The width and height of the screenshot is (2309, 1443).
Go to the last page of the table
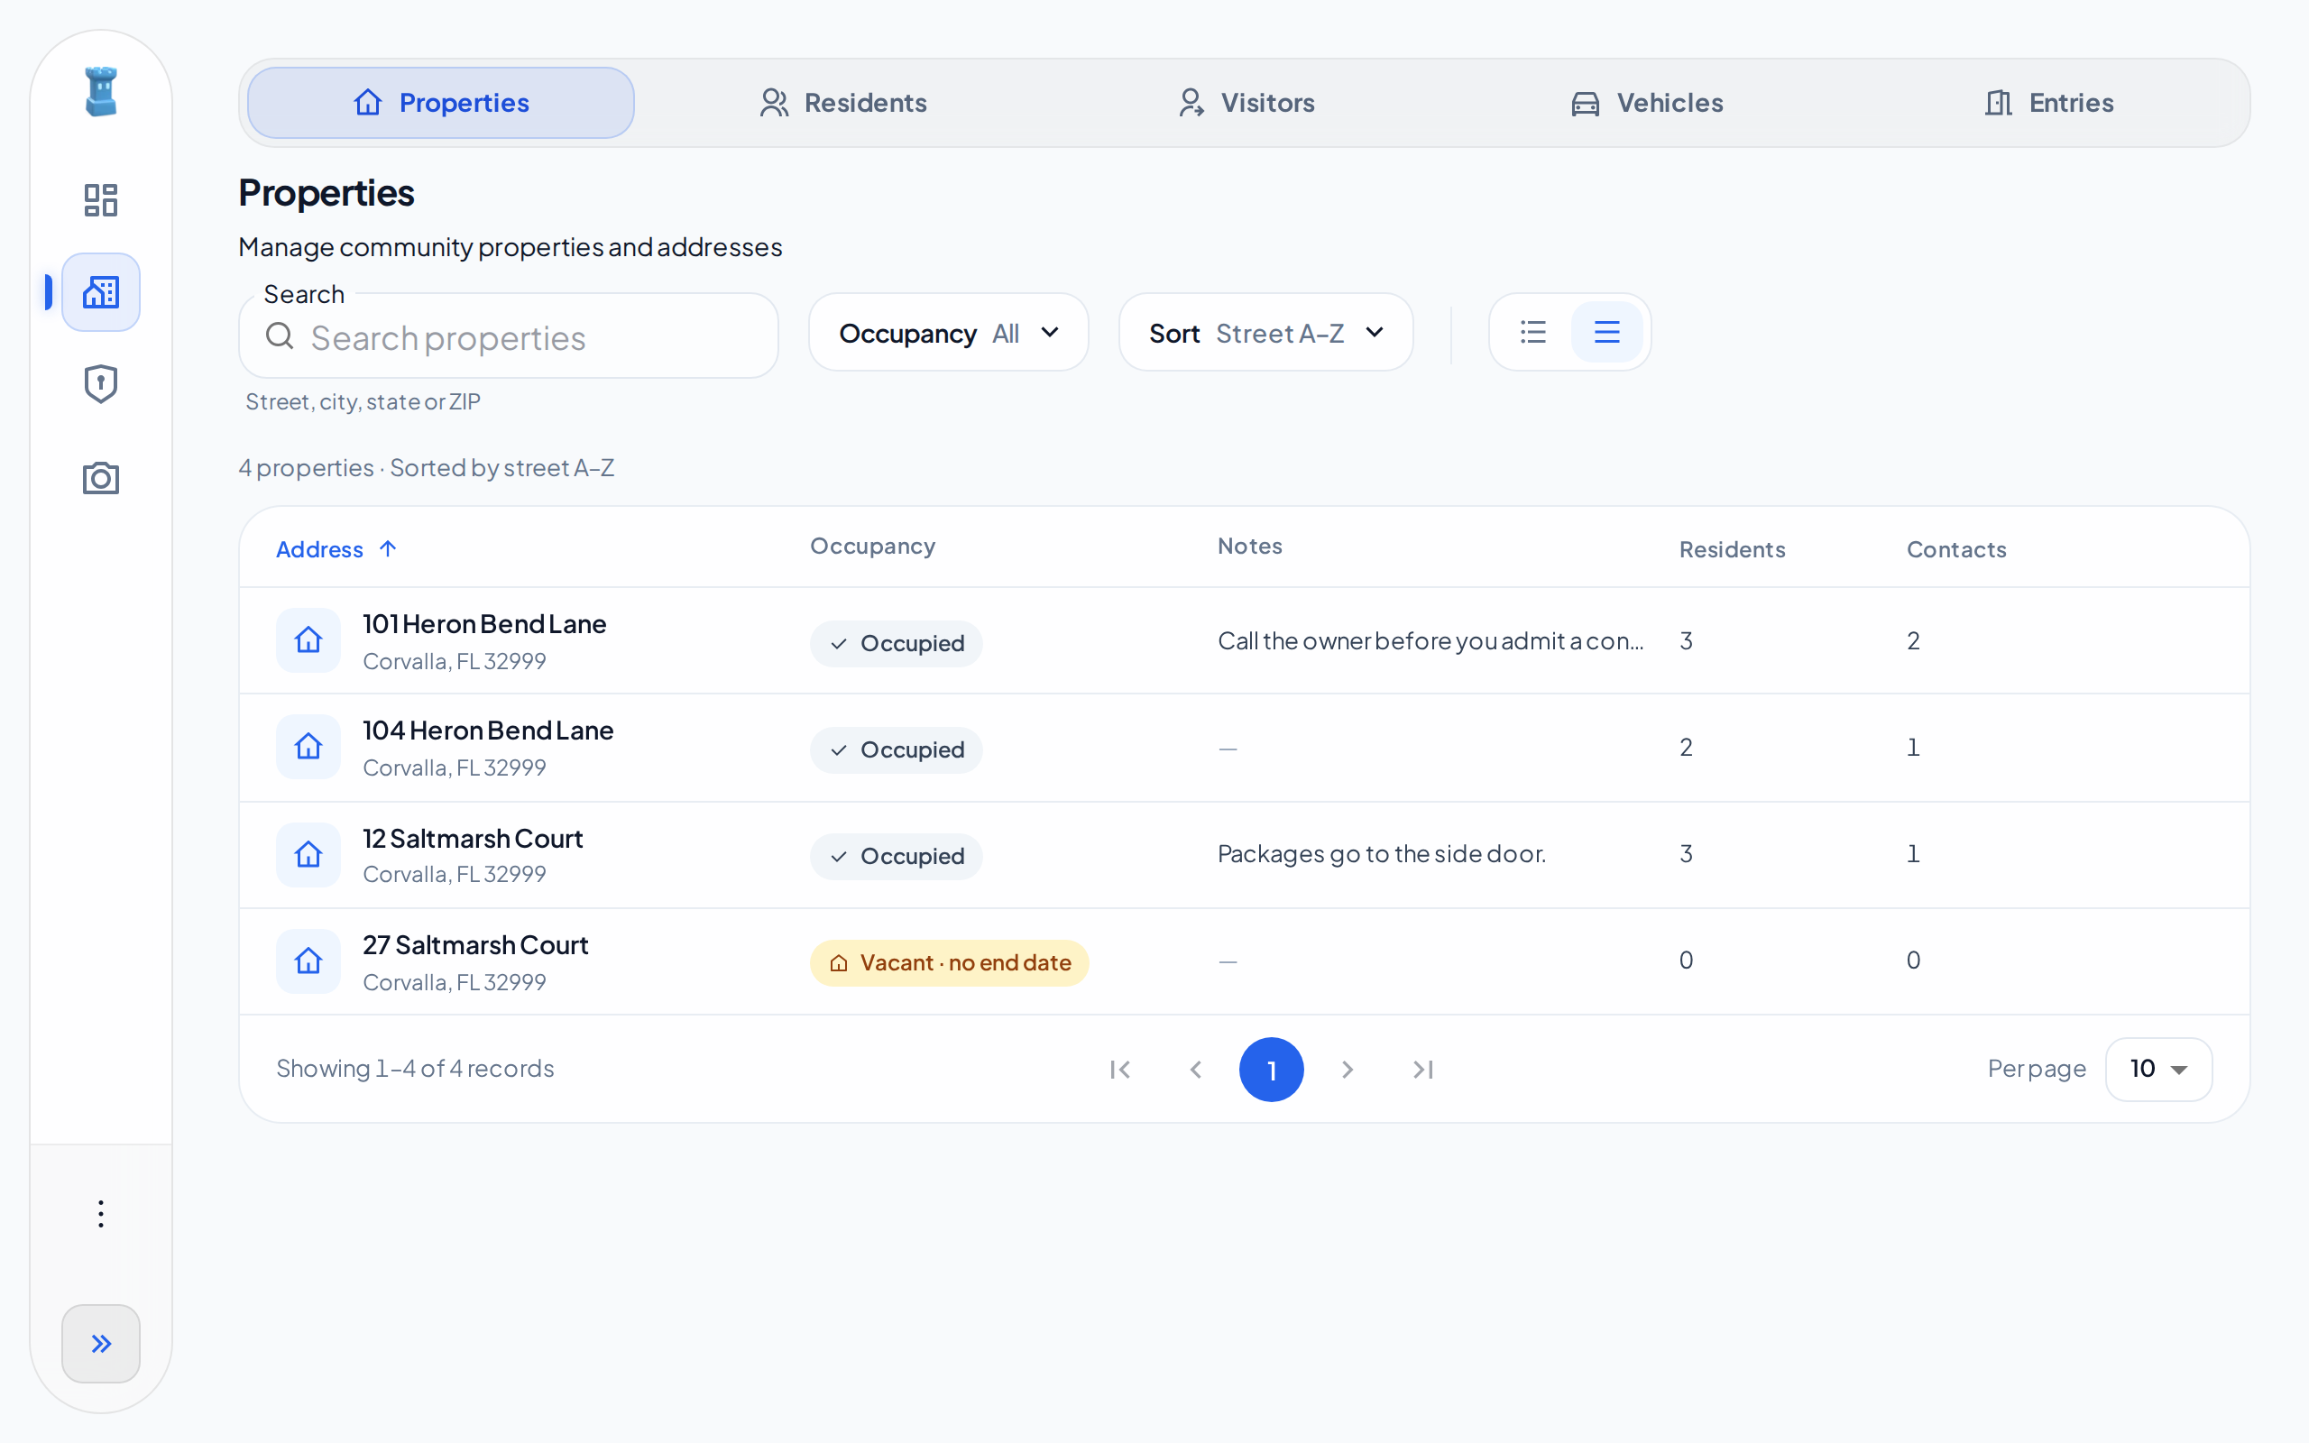coord(1422,1070)
